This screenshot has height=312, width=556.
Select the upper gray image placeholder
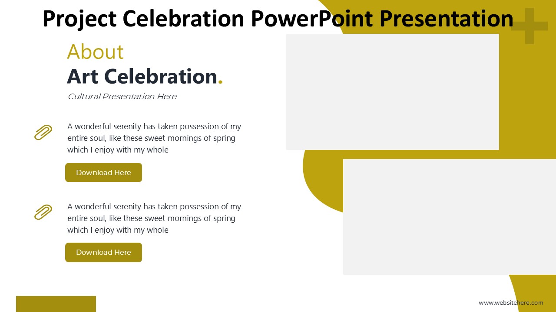(x=392, y=92)
